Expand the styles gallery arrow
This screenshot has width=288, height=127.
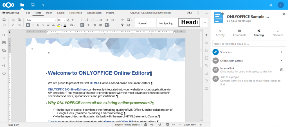point(205,22)
